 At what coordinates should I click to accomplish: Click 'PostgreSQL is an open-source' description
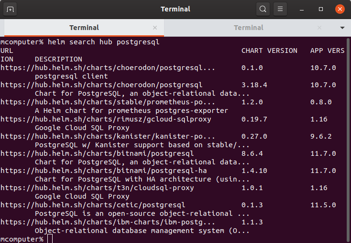142,213
